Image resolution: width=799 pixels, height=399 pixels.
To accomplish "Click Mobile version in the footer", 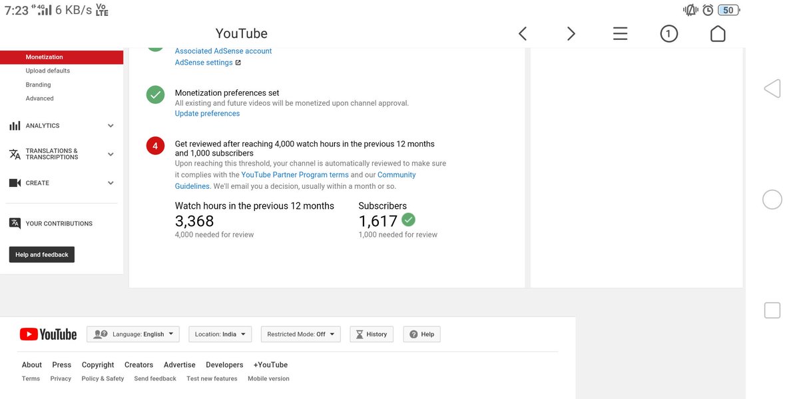I will [x=268, y=378].
